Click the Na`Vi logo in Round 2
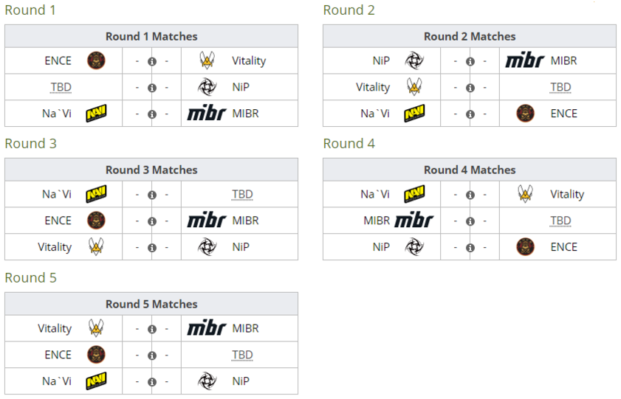This screenshot has height=399, width=621. coord(414,114)
